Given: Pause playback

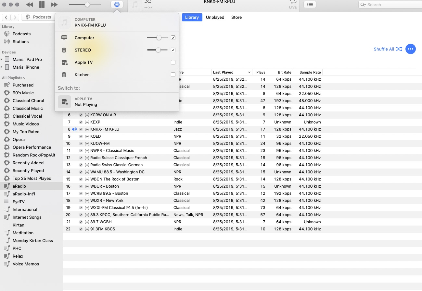Looking at the screenshot, I should (x=42, y=5).
